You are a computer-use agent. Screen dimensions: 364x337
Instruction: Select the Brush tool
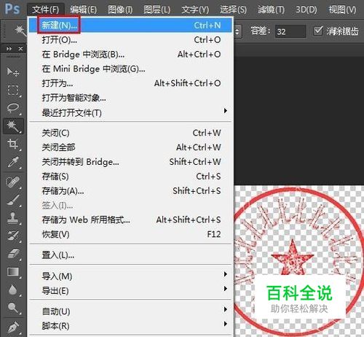13,200
